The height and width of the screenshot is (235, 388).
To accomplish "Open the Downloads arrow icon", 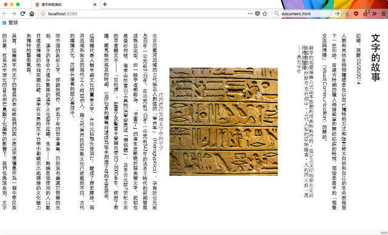I will [347, 14].
